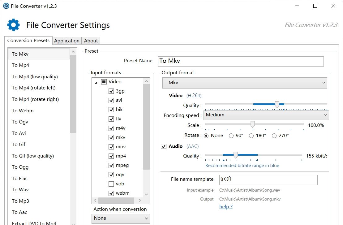
Task: Open the Mkv output format dropdown
Action: click(245, 83)
